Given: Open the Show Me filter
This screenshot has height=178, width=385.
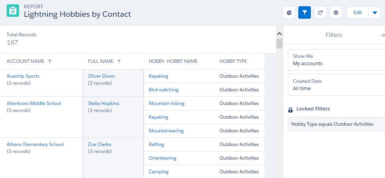Looking at the screenshot, I should [336, 60].
